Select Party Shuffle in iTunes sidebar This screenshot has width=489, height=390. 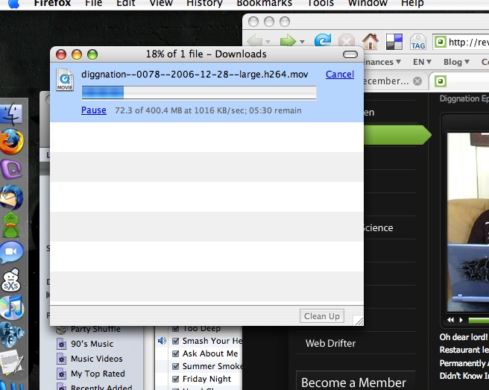coord(95,329)
